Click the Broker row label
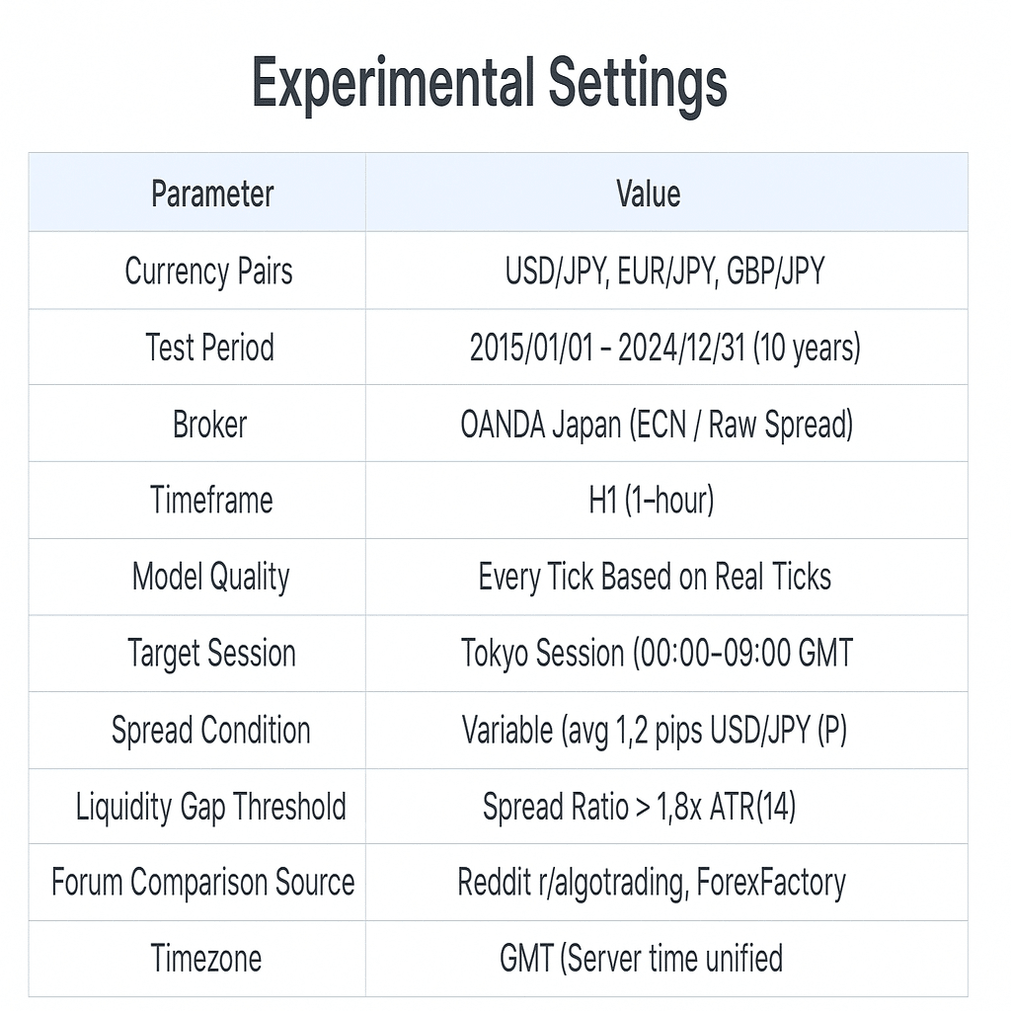 [209, 425]
